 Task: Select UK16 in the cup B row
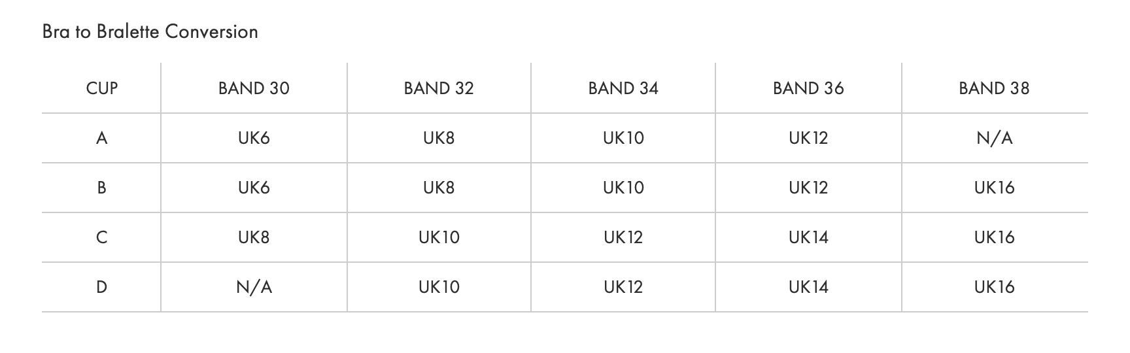pyautogui.click(x=994, y=188)
